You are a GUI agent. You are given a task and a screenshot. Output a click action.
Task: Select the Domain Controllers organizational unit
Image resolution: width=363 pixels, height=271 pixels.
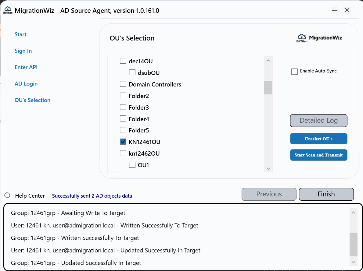[123, 84]
